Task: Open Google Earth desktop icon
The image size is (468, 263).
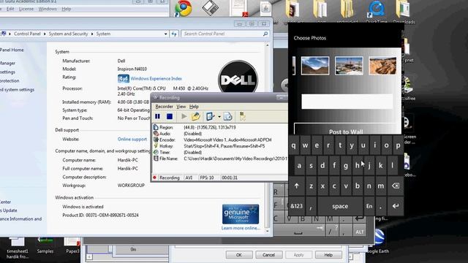Action: pos(378,242)
